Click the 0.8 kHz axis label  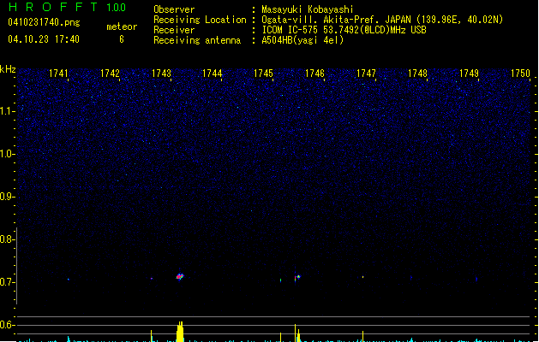(7, 239)
